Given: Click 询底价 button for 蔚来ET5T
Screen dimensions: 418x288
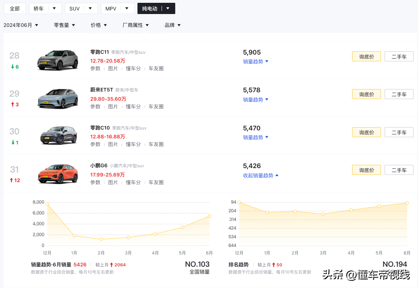Looking at the screenshot, I should (366, 94).
